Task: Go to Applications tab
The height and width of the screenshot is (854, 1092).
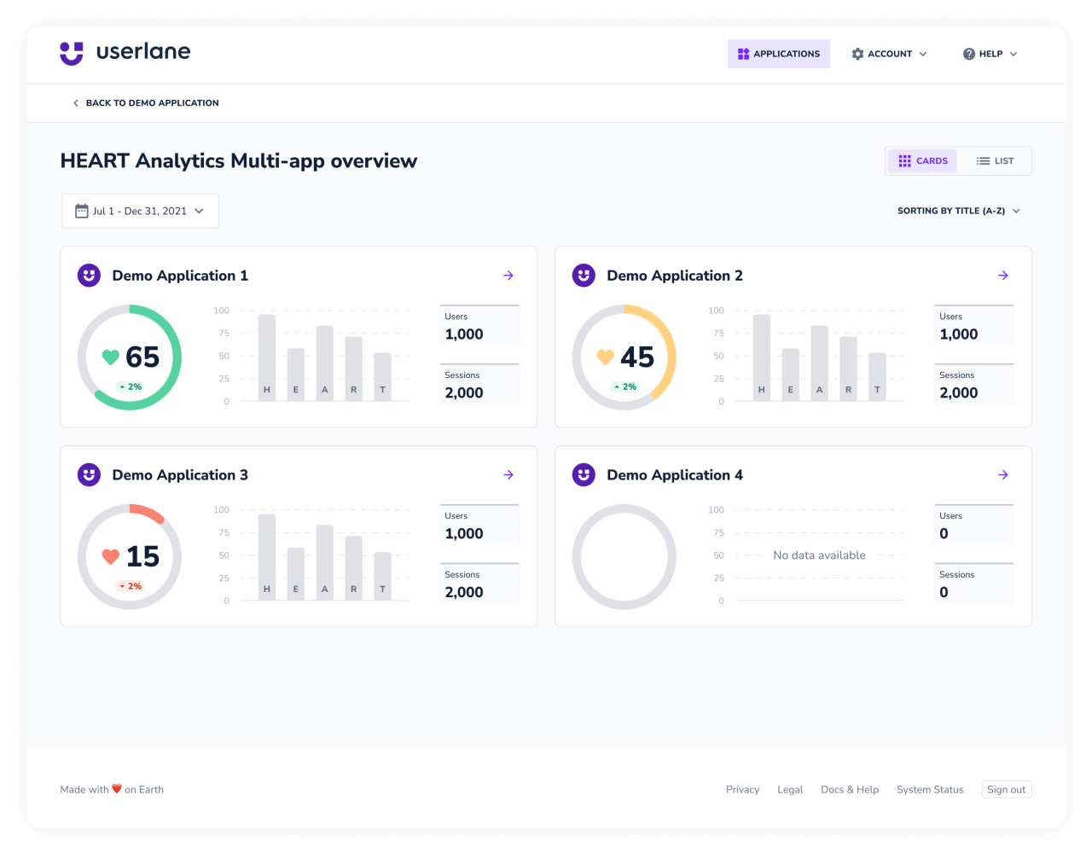Action: [779, 54]
